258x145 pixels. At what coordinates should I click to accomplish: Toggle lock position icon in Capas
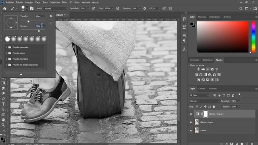(205, 107)
